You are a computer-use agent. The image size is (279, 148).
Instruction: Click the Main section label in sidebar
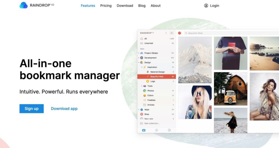[142, 49]
